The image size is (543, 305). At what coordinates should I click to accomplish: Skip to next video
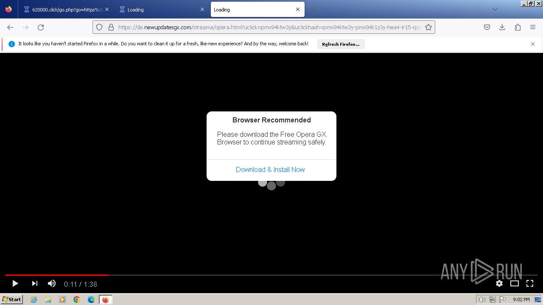35,283
